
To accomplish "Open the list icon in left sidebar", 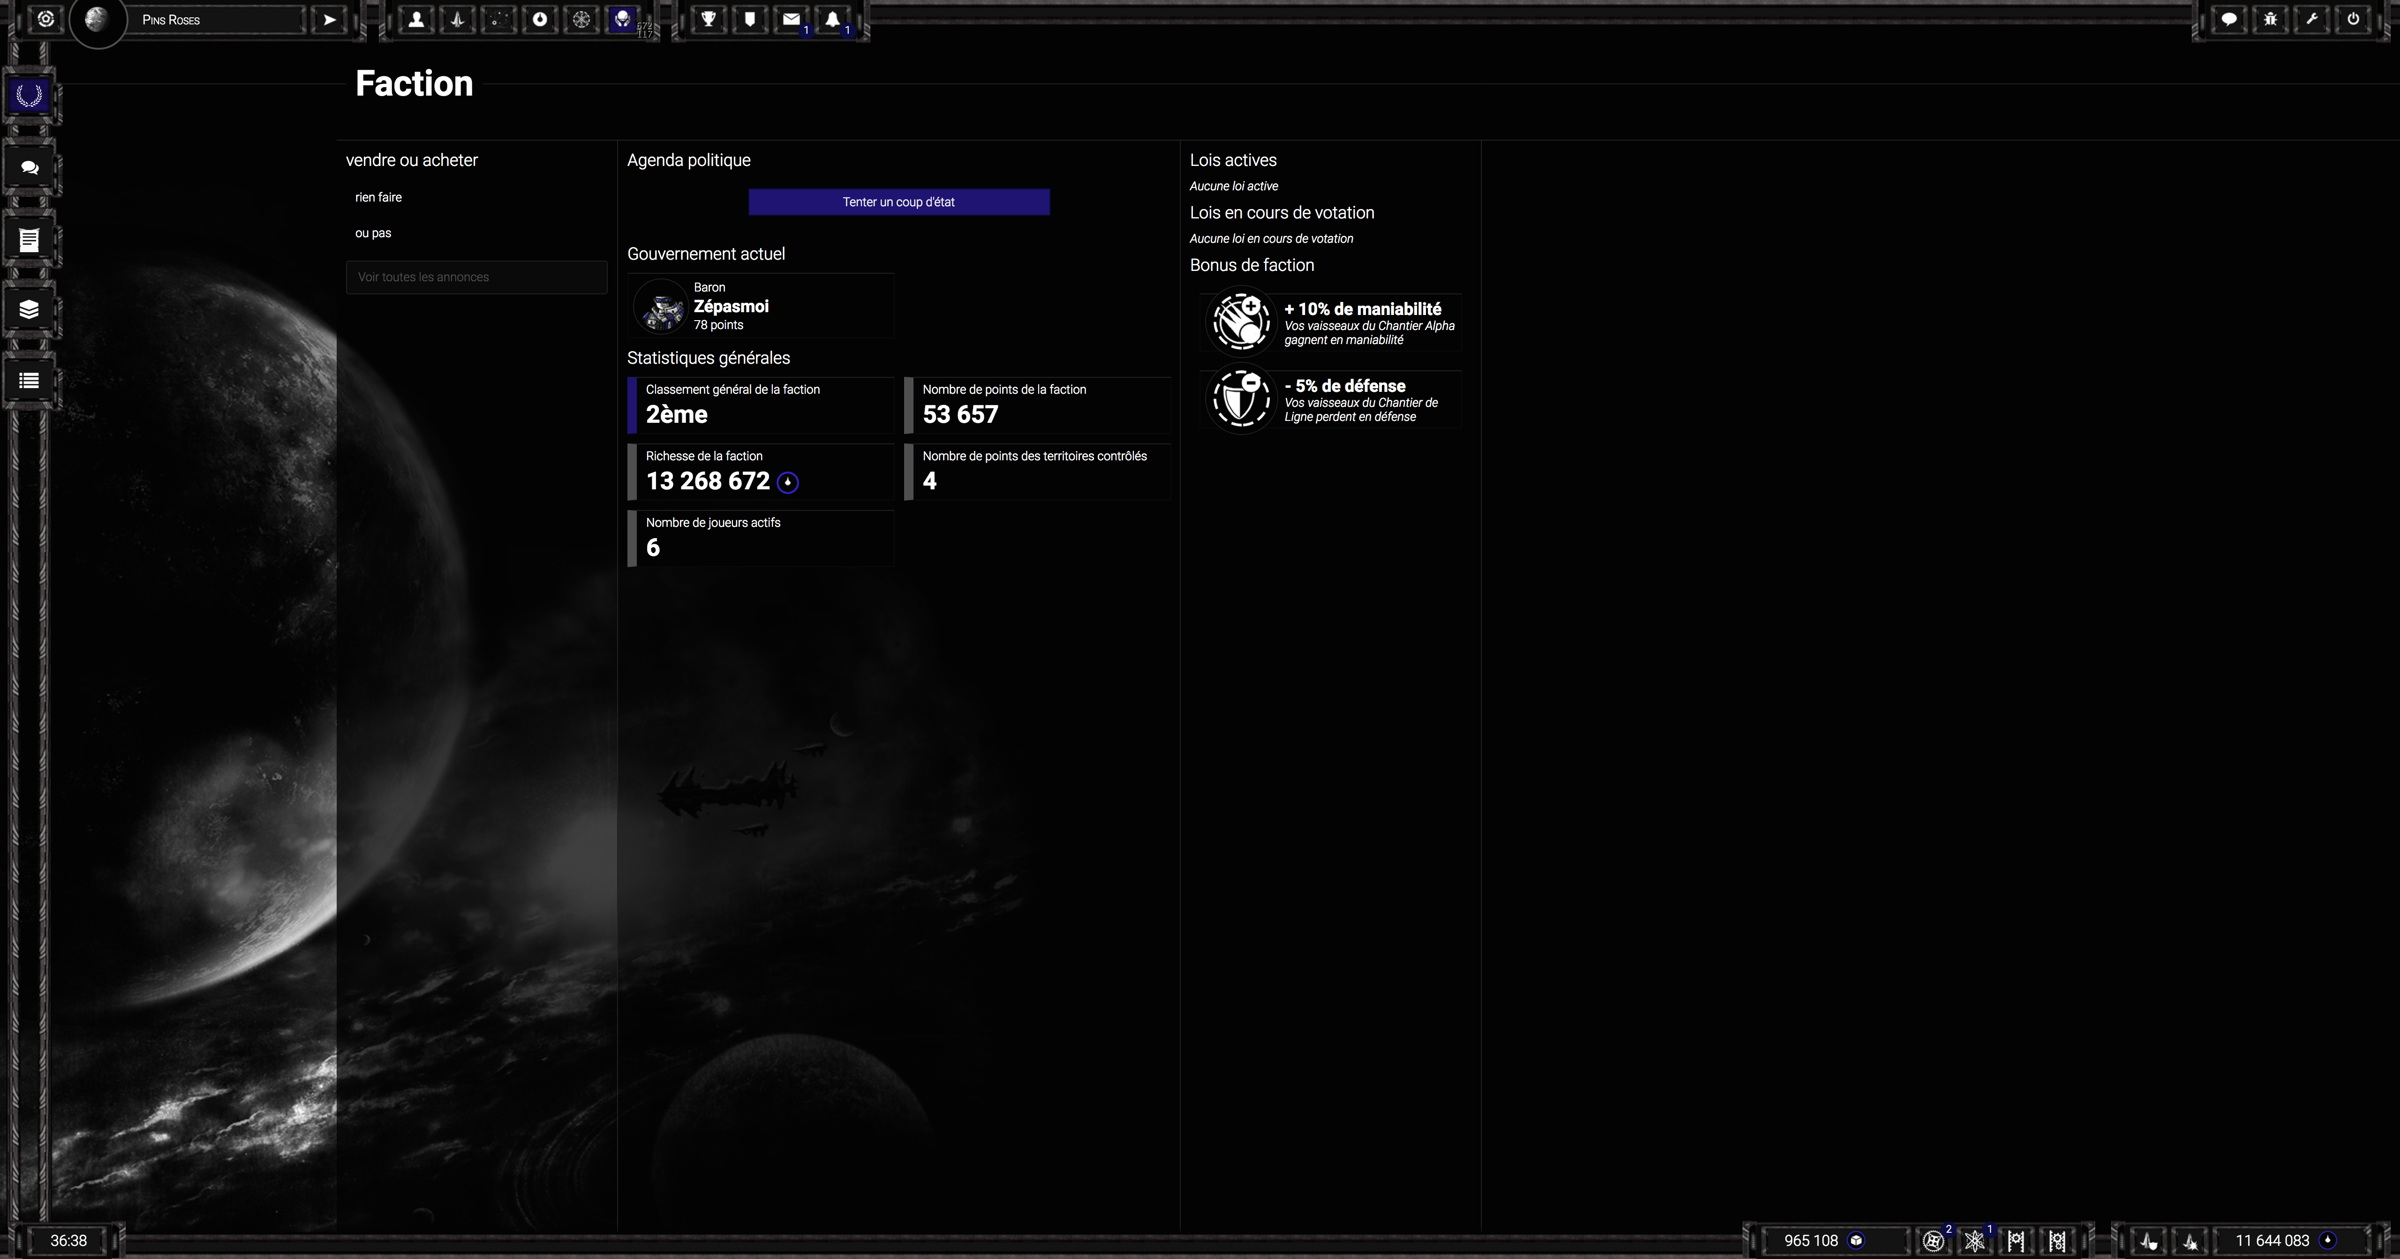I will pos(30,381).
